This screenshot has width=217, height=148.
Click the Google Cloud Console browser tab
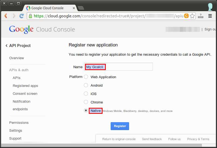coord(50,8)
